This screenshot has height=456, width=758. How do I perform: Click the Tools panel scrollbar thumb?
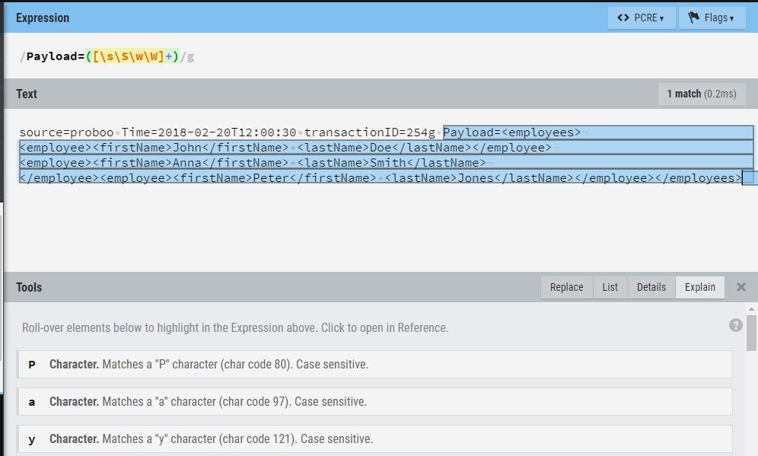click(752, 332)
